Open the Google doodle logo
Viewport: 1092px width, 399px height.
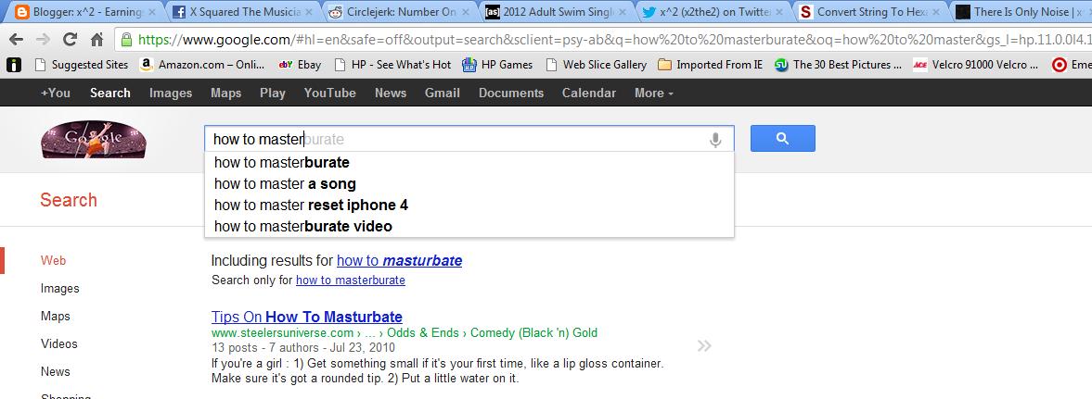(x=94, y=139)
